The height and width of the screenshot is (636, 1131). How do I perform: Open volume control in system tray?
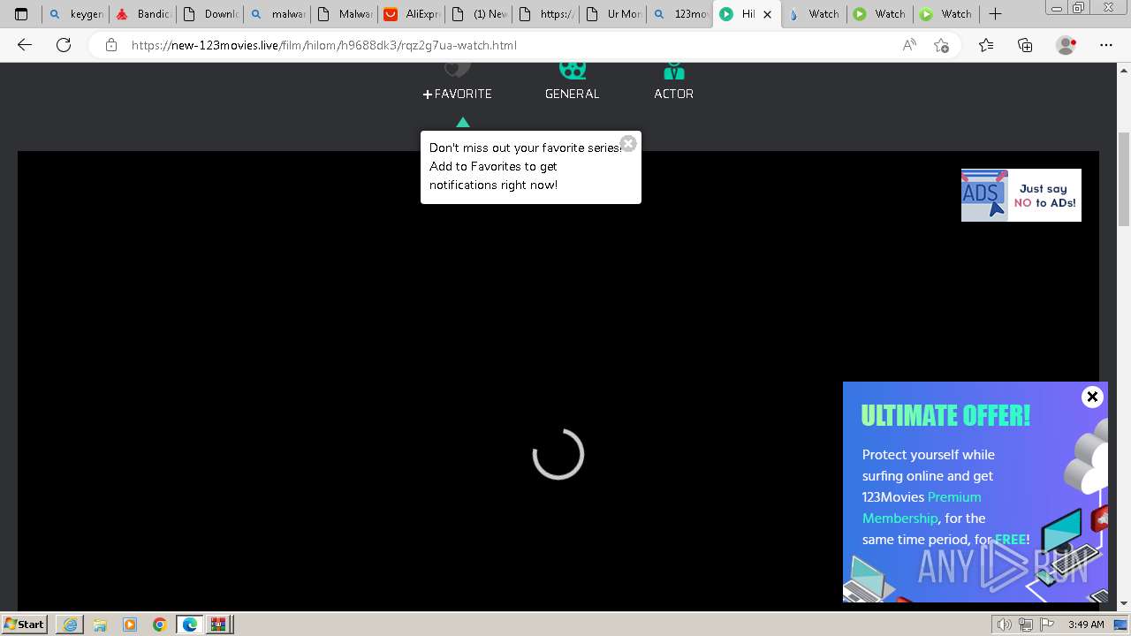click(x=1004, y=625)
